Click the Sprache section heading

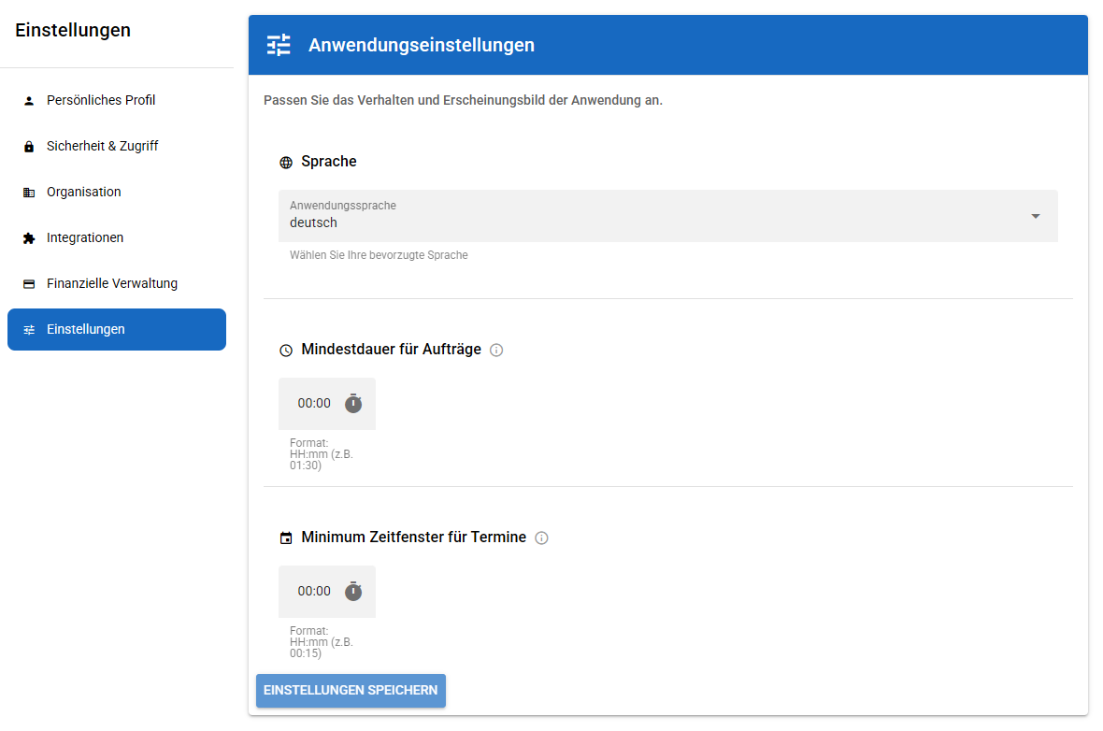coord(328,161)
